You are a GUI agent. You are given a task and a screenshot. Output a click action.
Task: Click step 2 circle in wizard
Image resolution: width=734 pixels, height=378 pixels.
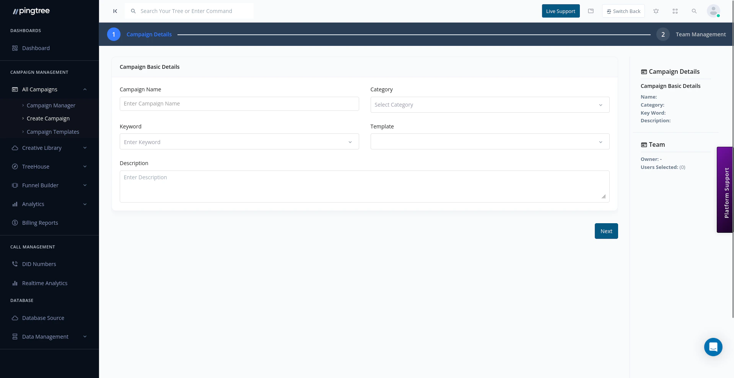tap(663, 34)
